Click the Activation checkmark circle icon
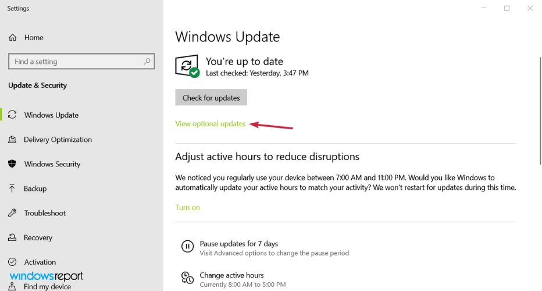 coord(12,262)
